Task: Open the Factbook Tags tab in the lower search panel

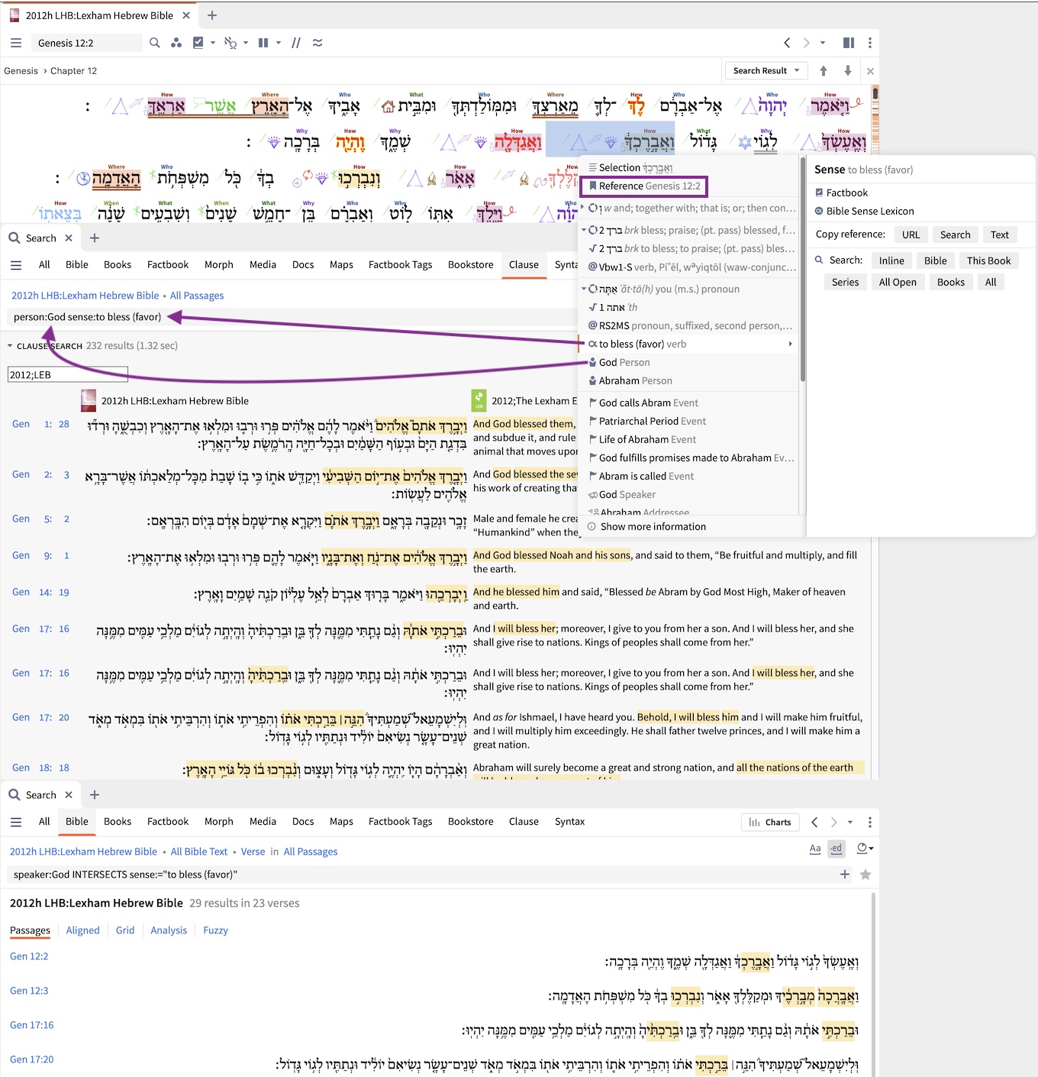Action: coord(400,822)
